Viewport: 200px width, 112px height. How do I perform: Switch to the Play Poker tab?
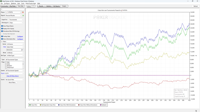[13, 6]
